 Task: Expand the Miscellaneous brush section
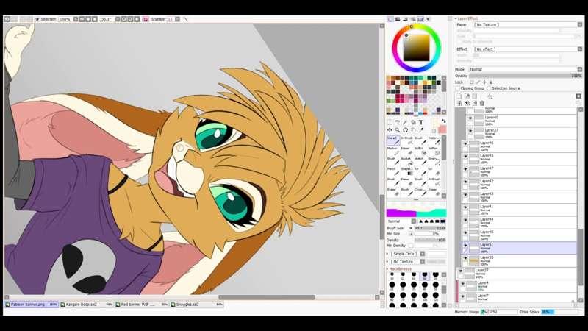coord(387,269)
